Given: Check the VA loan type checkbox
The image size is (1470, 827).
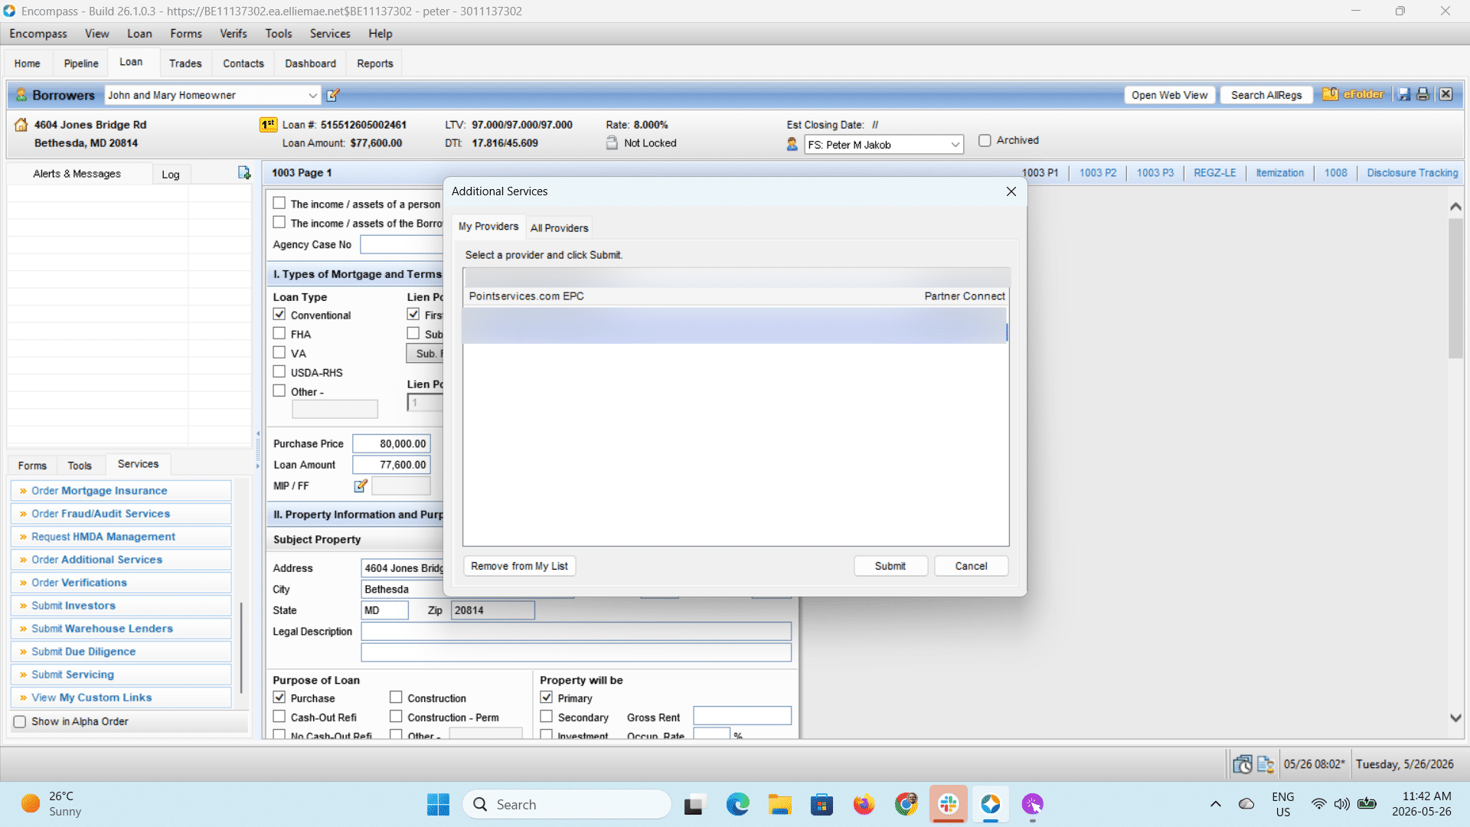Looking at the screenshot, I should pos(279,353).
